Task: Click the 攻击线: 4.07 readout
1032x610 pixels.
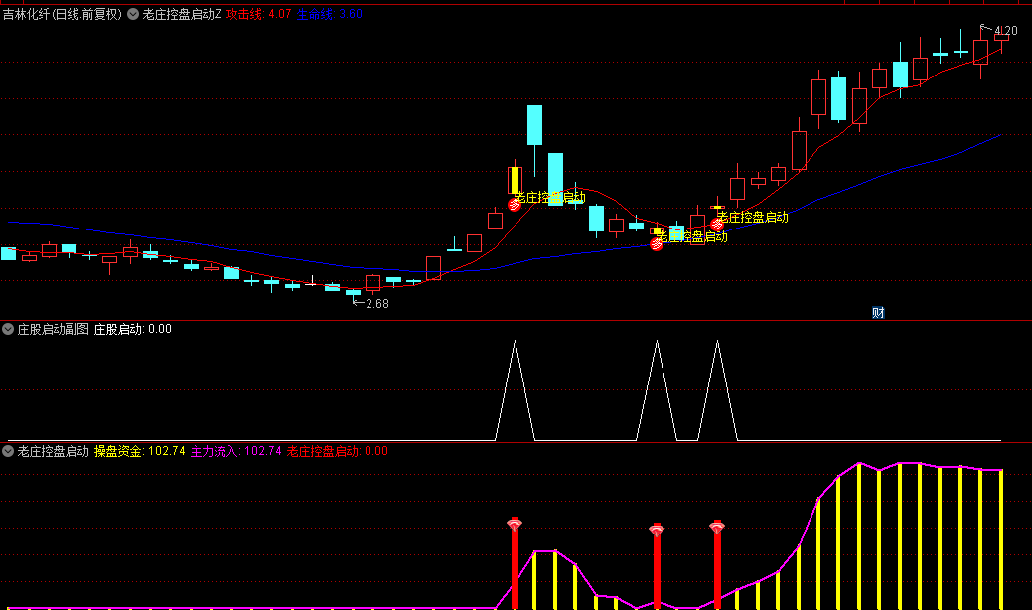Action: [x=258, y=14]
